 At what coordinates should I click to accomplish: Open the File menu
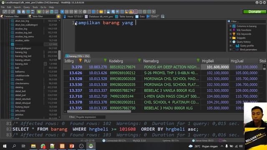click(3, 7)
